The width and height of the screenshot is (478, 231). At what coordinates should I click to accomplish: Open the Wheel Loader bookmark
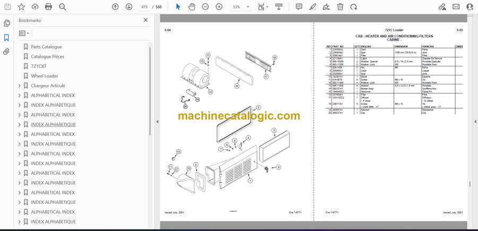(45, 76)
